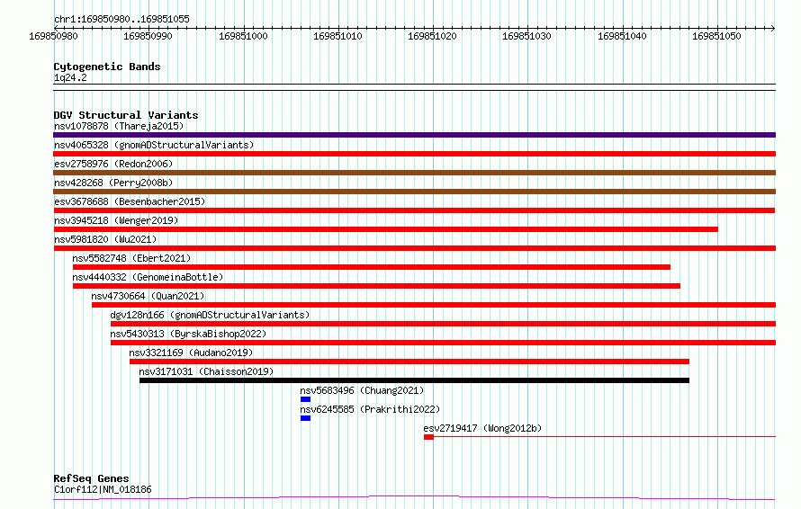Viewport: 801px width, 509px height.
Task: Open the esv2758976 (Redon2006) variant label
Action: 113,164
